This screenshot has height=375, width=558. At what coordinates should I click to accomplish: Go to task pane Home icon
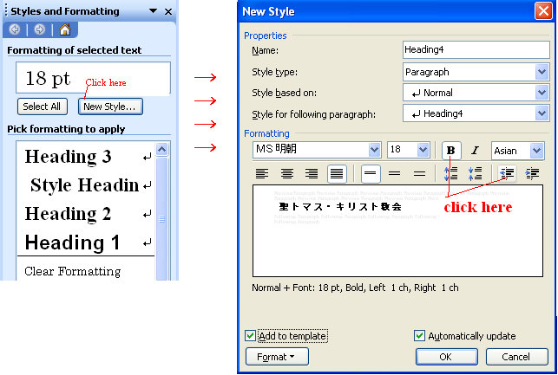pos(64,29)
